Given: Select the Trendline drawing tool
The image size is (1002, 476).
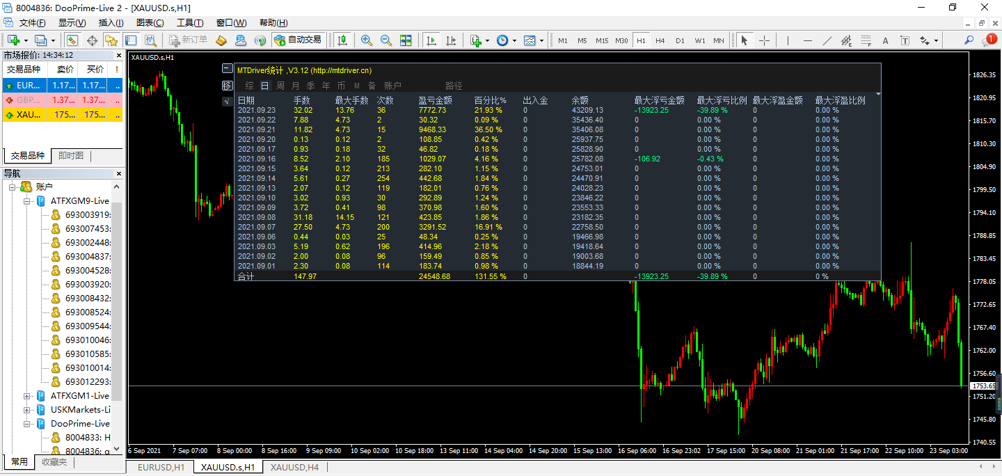Looking at the screenshot, I should (827, 40).
